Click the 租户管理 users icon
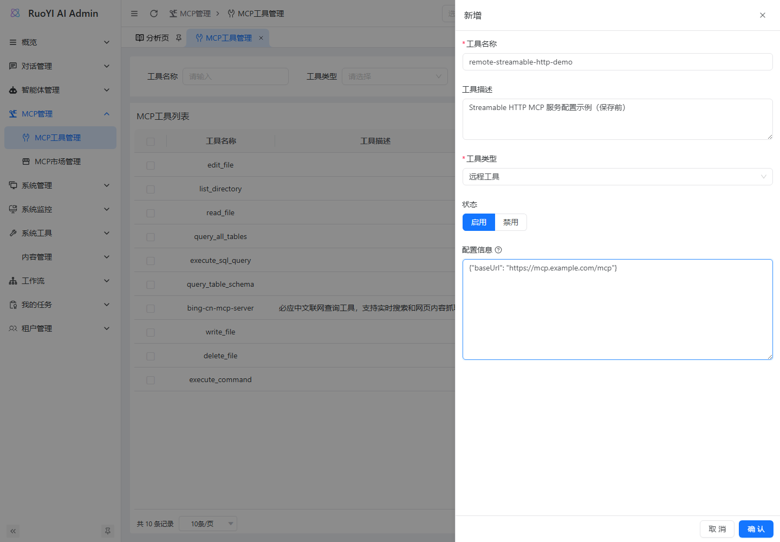The height and width of the screenshot is (542, 780). pyautogui.click(x=13, y=328)
